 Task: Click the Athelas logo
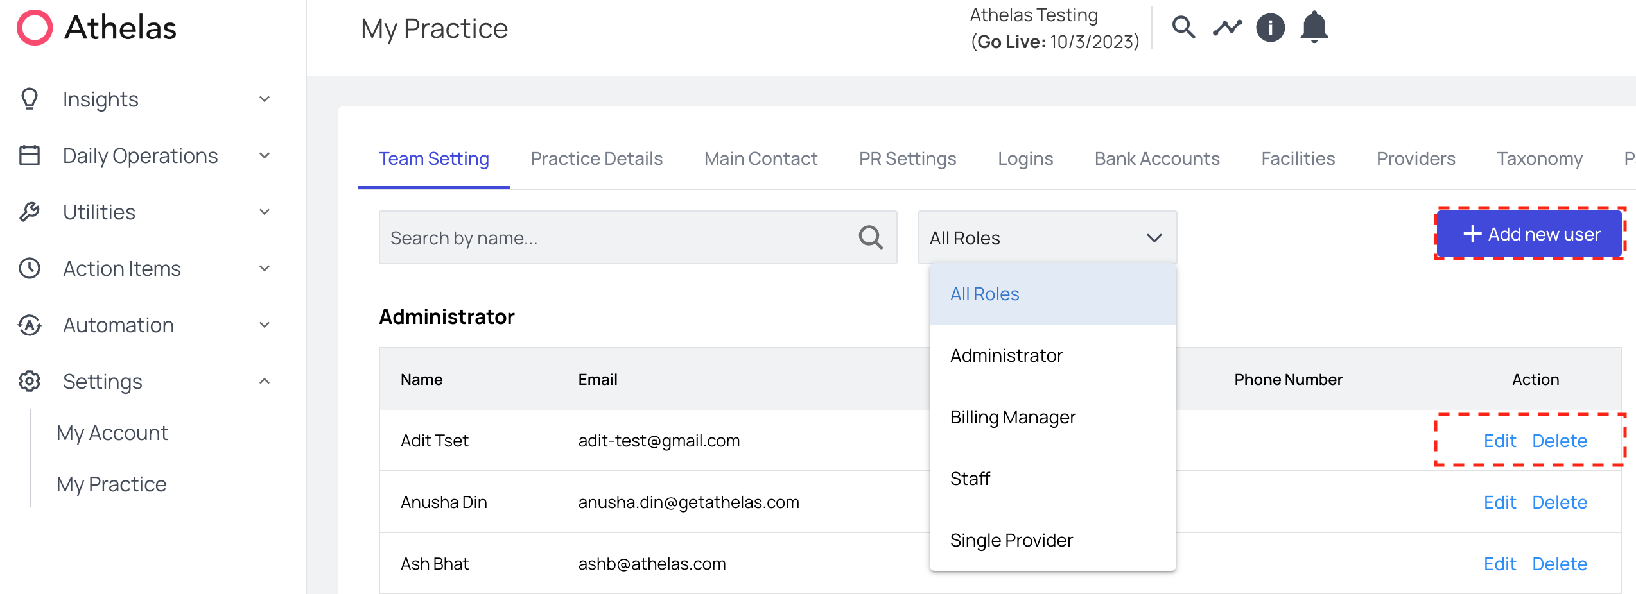pos(95,27)
